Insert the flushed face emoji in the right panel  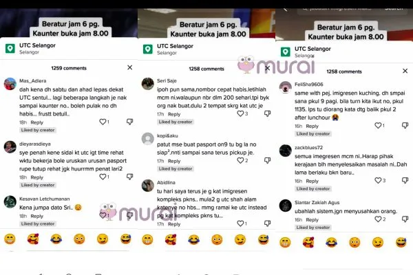(x=354, y=243)
